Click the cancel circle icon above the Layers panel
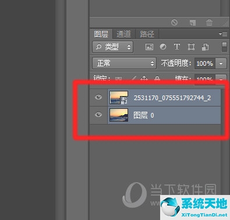The height and width of the screenshot is (220, 230). pyautogui.click(x=174, y=23)
